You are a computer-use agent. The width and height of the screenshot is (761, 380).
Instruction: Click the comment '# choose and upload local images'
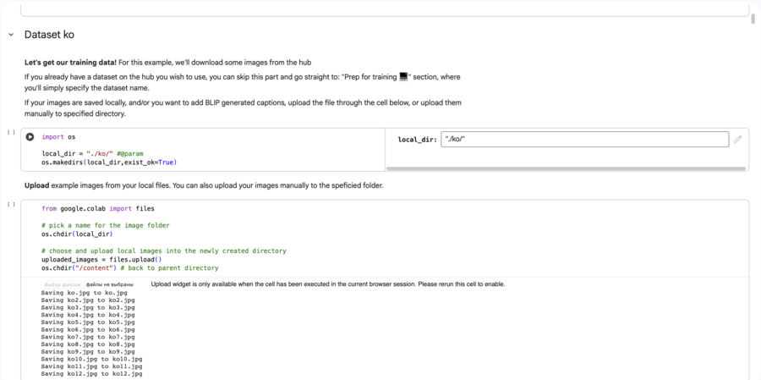(x=164, y=251)
